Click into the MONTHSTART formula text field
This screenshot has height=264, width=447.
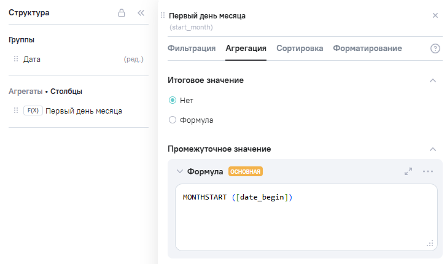306,217
